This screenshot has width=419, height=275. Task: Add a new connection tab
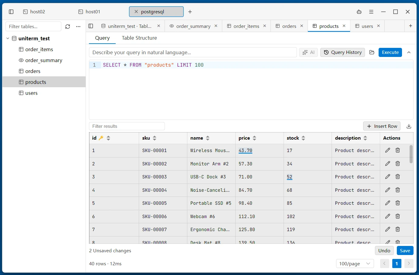point(190,12)
